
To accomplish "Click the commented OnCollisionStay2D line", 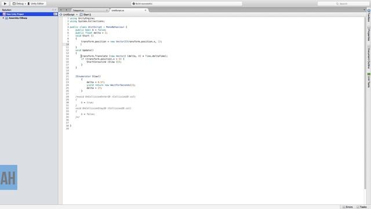I will [103, 109].
